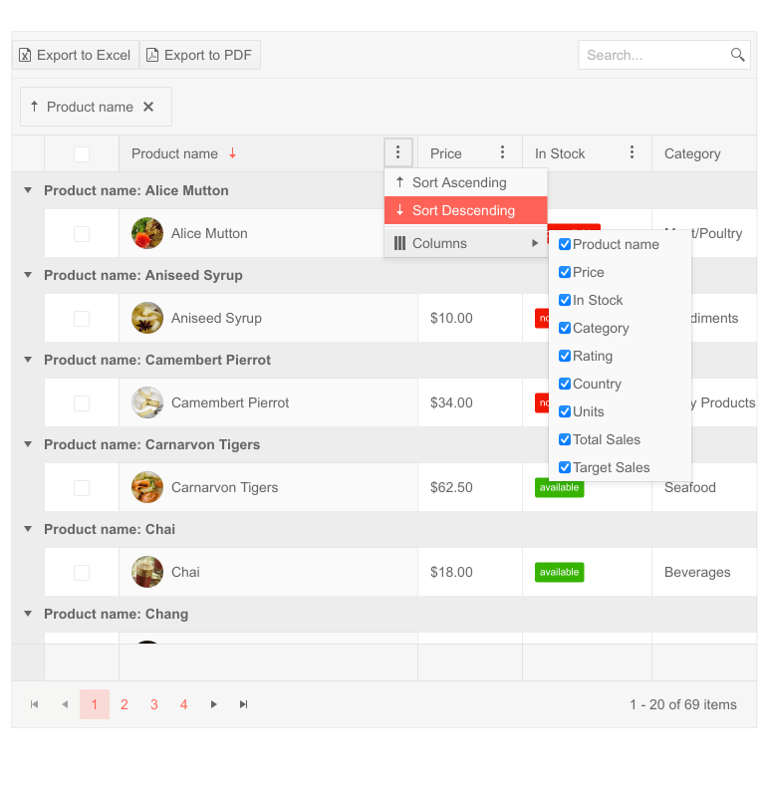Image resolution: width=767 pixels, height=788 pixels.
Task: Click available badge in Chai row
Action: 560,572
